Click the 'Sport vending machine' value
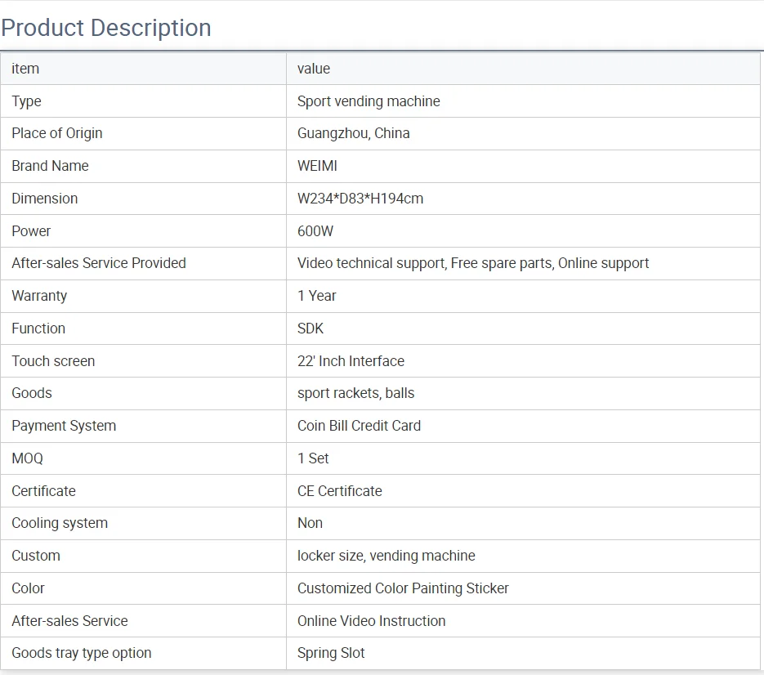The height and width of the screenshot is (675, 764). tap(369, 101)
